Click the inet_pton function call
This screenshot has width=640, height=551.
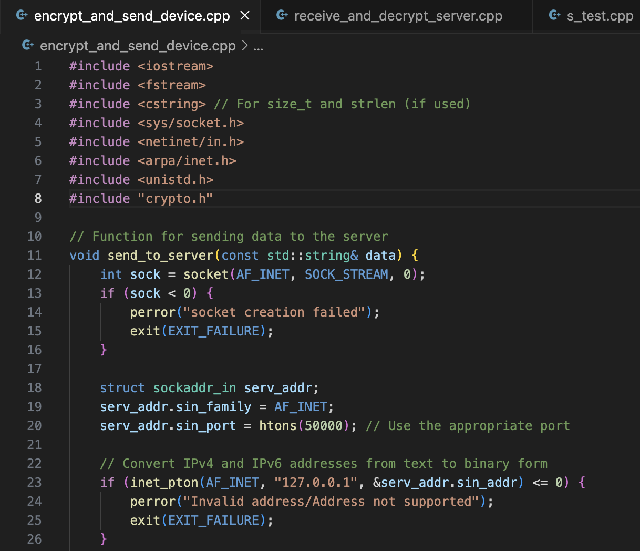point(164,483)
